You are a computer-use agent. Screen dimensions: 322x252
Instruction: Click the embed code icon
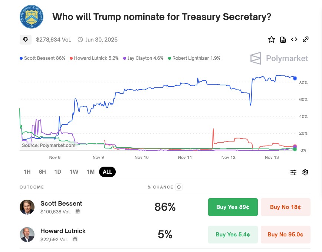(x=294, y=39)
